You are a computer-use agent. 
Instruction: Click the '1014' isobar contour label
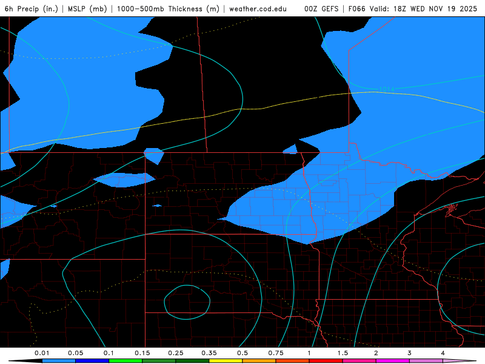(387, 89)
